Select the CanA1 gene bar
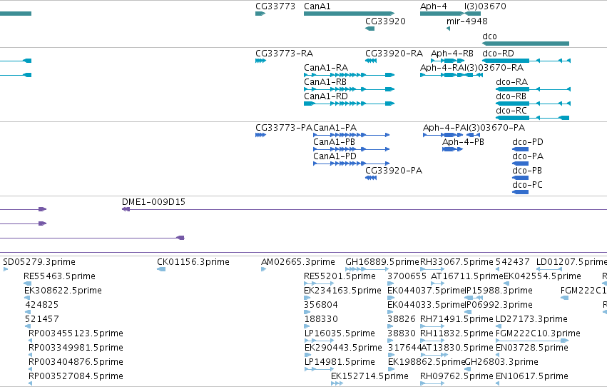 click(x=350, y=14)
